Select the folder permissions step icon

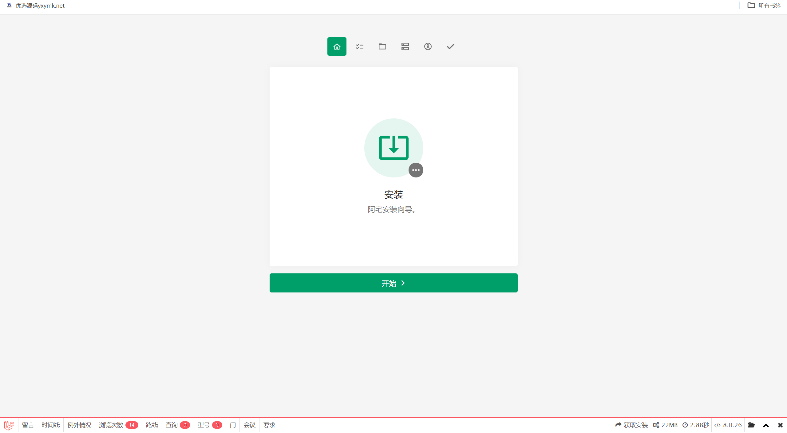tap(382, 46)
